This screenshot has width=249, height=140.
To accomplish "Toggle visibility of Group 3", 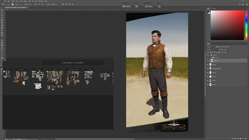I will point(207,55).
